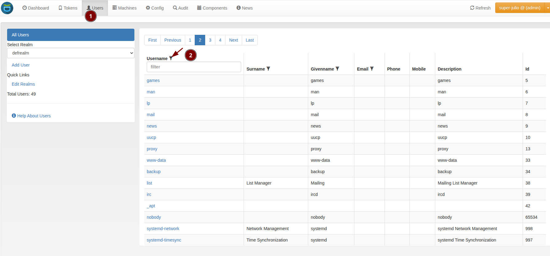Open the systemd-network user entry
The image size is (550, 256).
163,229
